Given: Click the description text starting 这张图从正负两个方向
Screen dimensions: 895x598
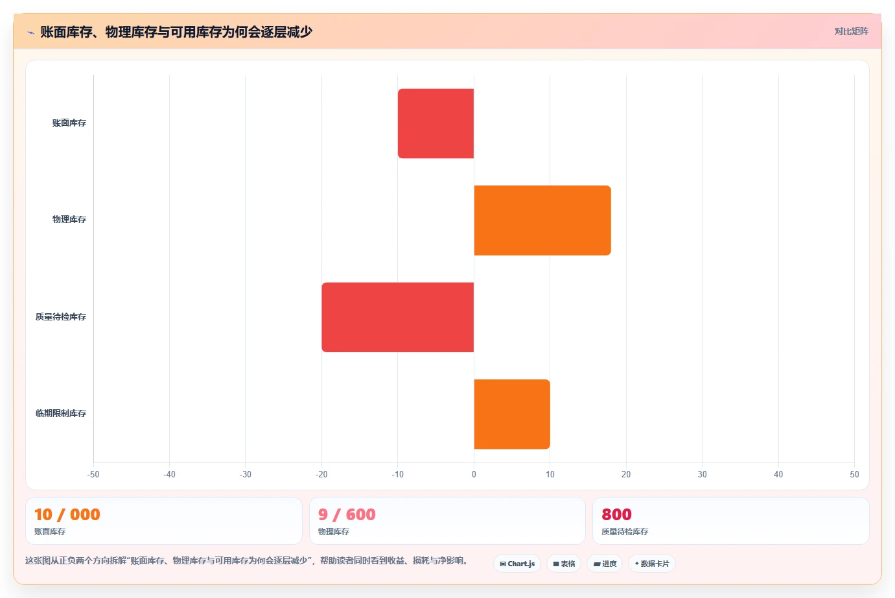Looking at the screenshot, I should tap(246, 561).
